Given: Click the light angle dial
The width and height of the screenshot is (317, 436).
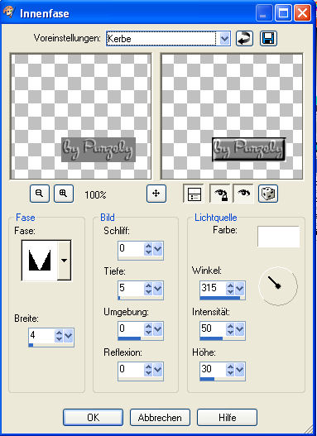Looking at the screenshot, I should 278,286.
